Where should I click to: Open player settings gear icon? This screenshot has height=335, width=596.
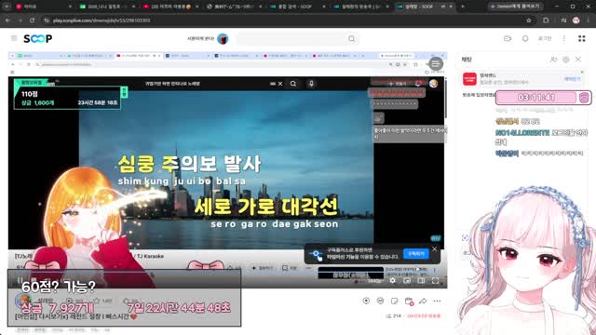(392, 281)
